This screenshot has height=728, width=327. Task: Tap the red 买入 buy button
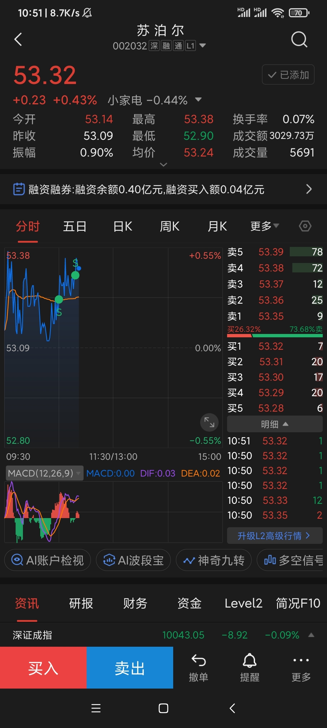click(x=43, y=668)
